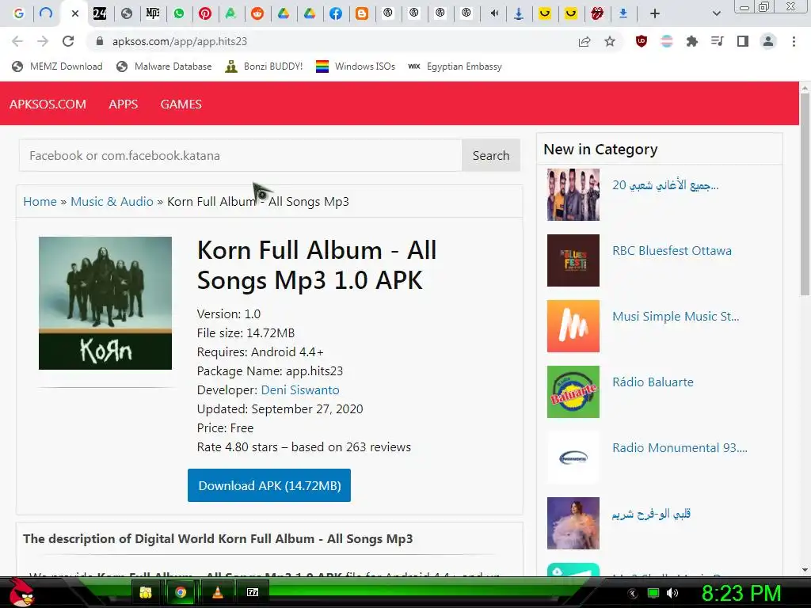Close the current apksos tab
The width and height of the screenshot is (811, 608).
75,13
